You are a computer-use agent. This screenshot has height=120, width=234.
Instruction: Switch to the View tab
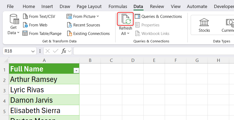(x=176, y=6)
